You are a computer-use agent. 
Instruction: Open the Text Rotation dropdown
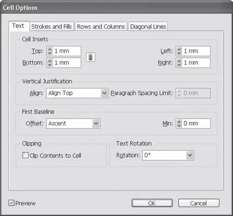pos(168,155)
